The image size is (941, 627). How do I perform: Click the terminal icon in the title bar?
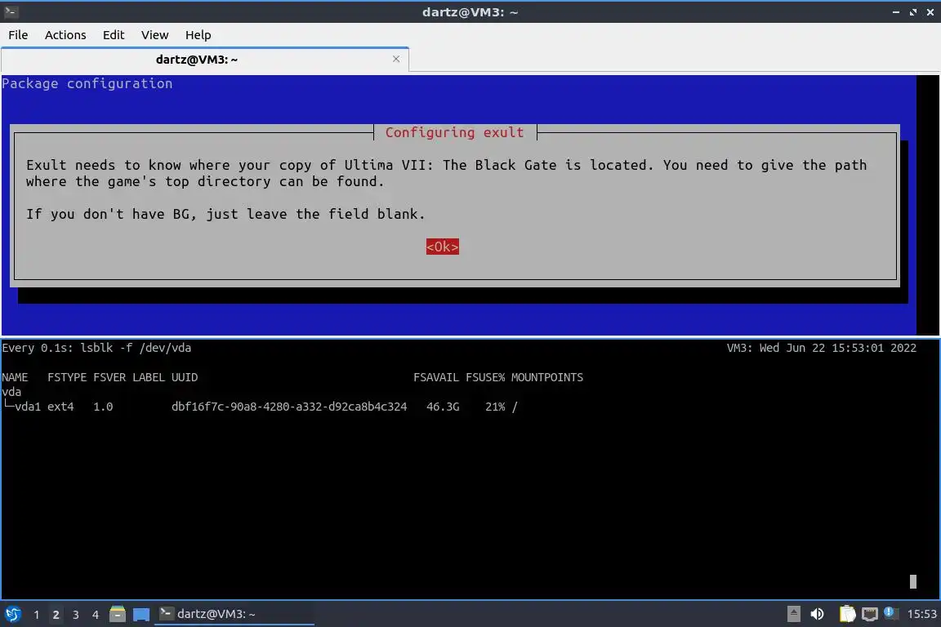11,11
